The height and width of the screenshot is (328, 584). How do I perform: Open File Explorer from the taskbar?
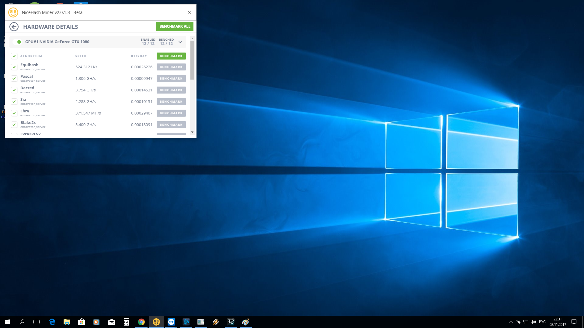[67, 322]
